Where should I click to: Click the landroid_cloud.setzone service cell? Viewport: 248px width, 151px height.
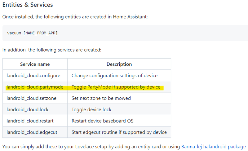(31, 98)
